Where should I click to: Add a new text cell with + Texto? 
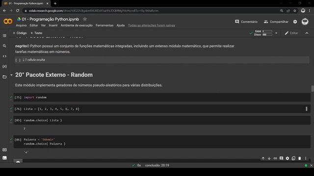tap(36, 33)
